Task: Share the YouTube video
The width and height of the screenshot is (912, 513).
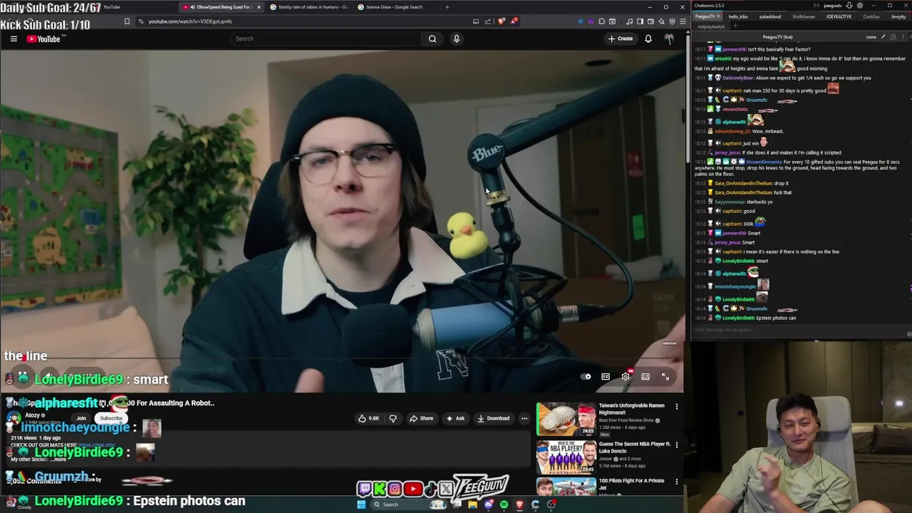Action: point(421,418)
